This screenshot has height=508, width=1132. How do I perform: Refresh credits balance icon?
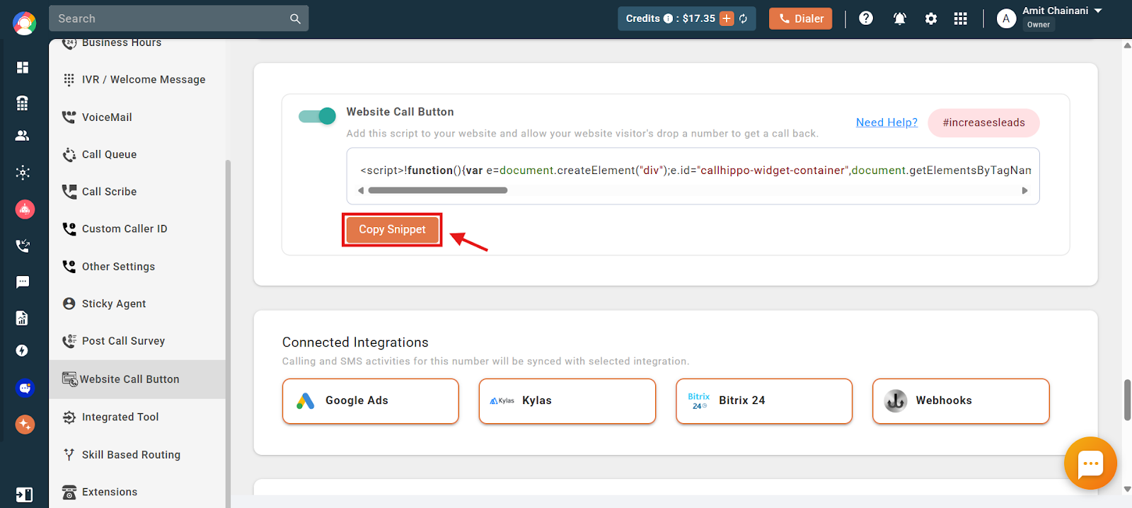coord(744,19)
